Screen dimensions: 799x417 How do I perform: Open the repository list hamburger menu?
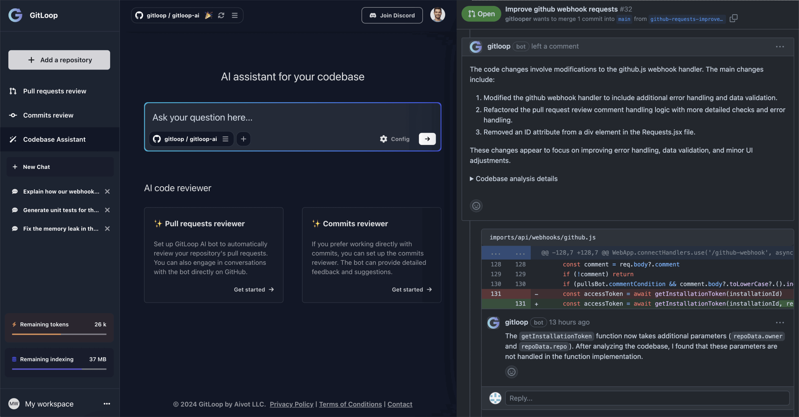click(x=235, y=15)
